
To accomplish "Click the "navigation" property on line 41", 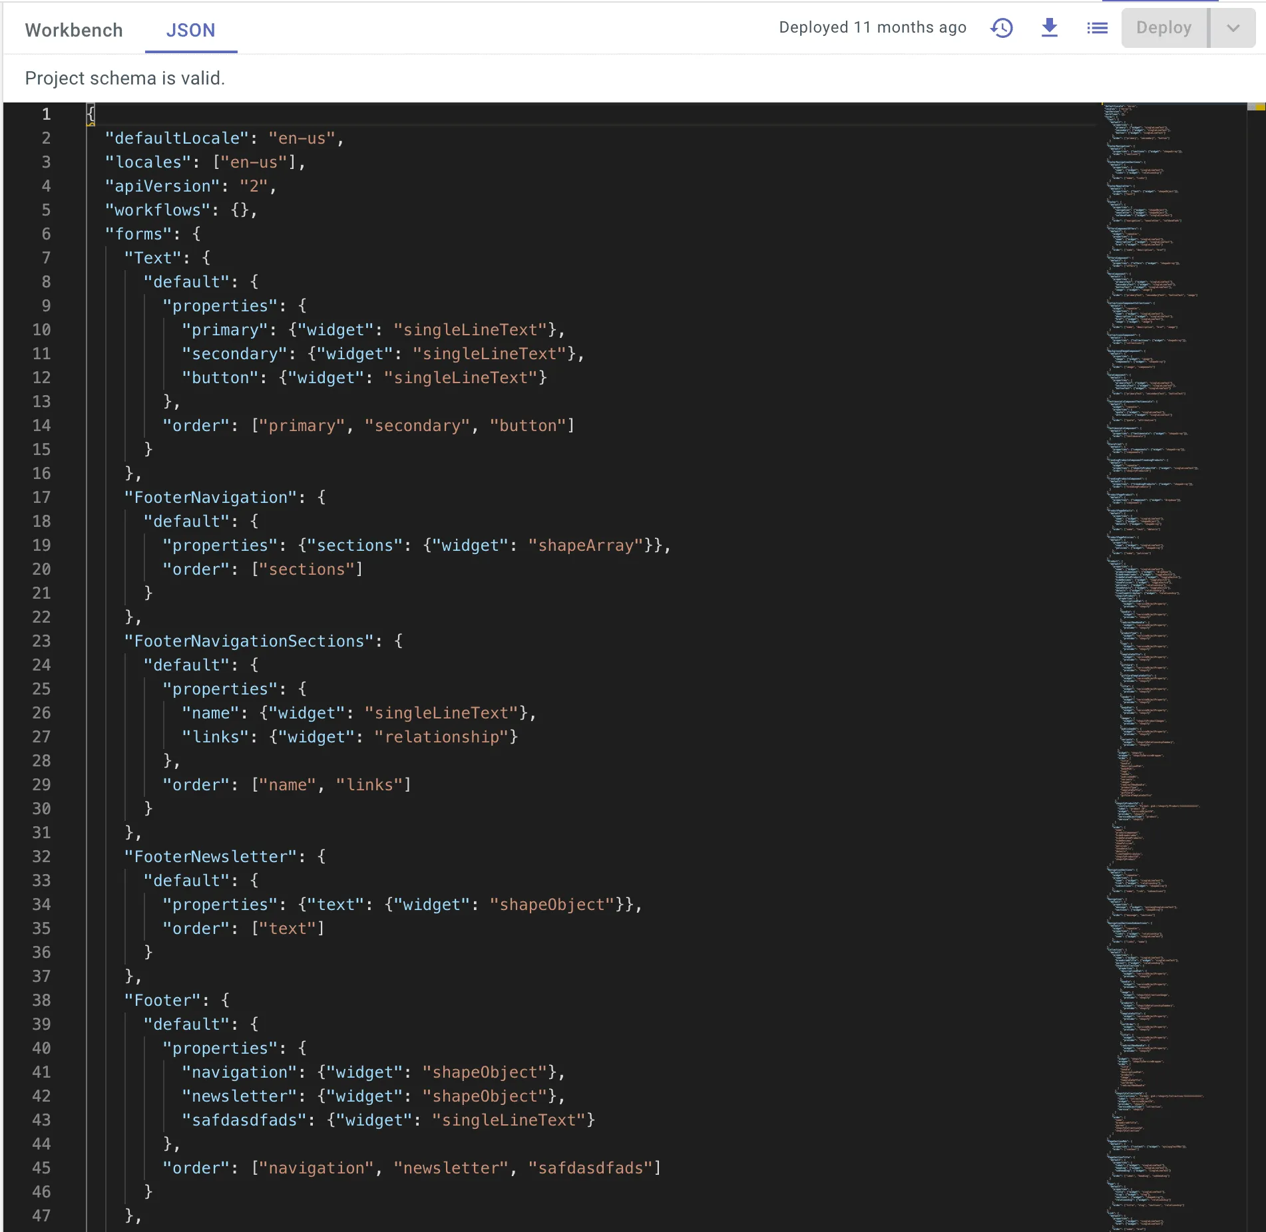I will (240, 1072).
